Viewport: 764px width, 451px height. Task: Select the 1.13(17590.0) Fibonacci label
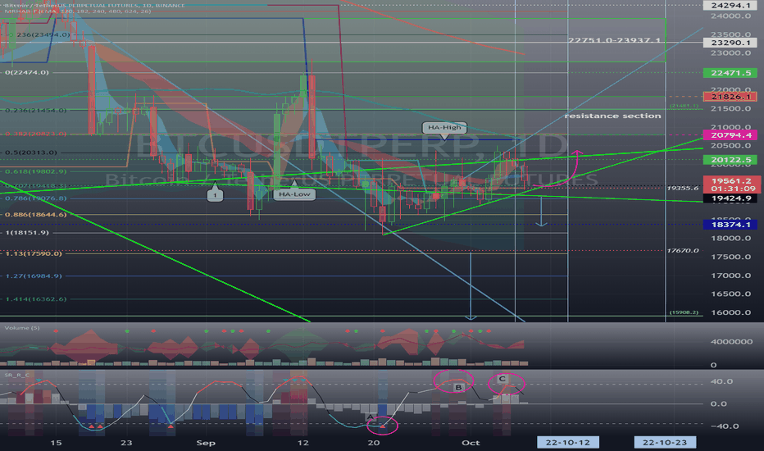coord(34,253)
